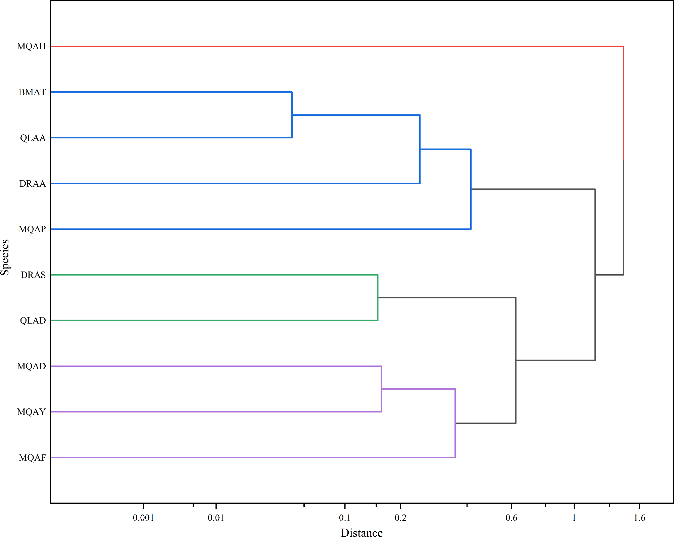Image resolution: width=674 pixels, height=537 pixels.
Task: Click the blue cluster joining BMAT and QLAA
Action: pyautogui.click(x=292, y=115)
